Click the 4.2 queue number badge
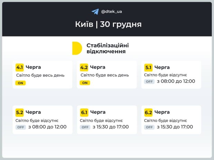 click(84, 67)
